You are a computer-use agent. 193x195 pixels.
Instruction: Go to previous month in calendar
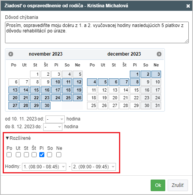coord(11,54)
